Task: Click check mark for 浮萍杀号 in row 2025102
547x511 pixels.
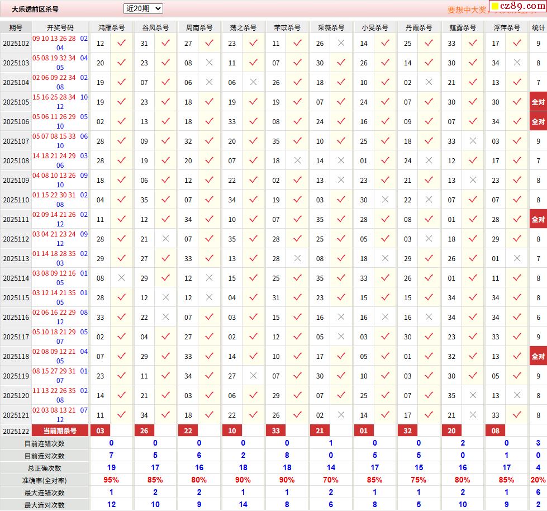Action: (x=517, y=43)
